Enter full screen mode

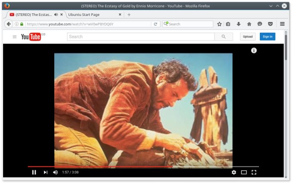click(254, 172)
